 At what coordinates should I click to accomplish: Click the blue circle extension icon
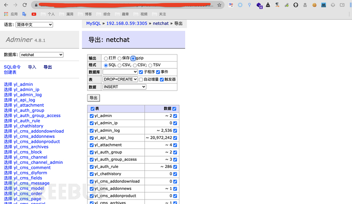[240, 5]
